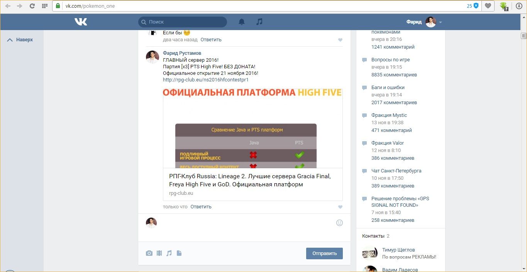Open the GPS SIGNAL NOT FOUND discussion
This screenshot has width=527, height=272.
tap(400, 202)
